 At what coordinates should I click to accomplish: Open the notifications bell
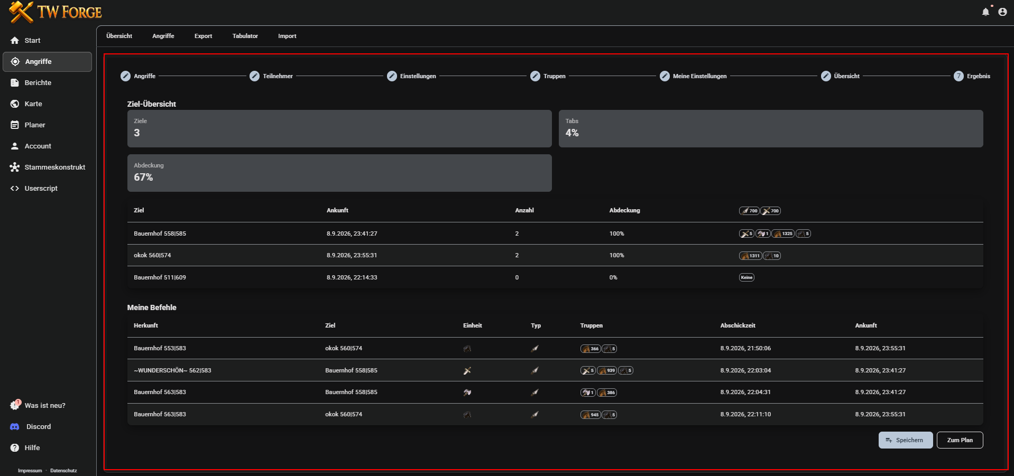[985, 12]
